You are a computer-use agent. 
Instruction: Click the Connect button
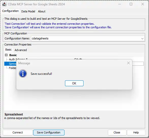click(18, 132)
